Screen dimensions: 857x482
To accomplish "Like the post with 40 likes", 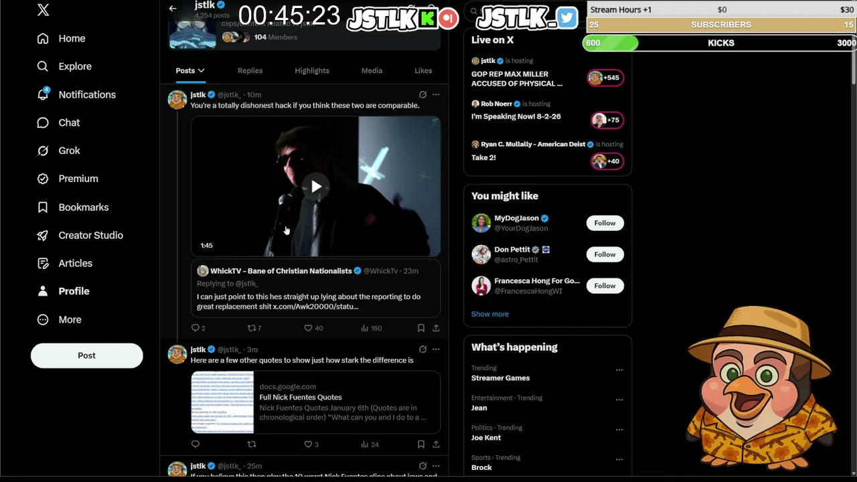I will click(x=313, y=328).
